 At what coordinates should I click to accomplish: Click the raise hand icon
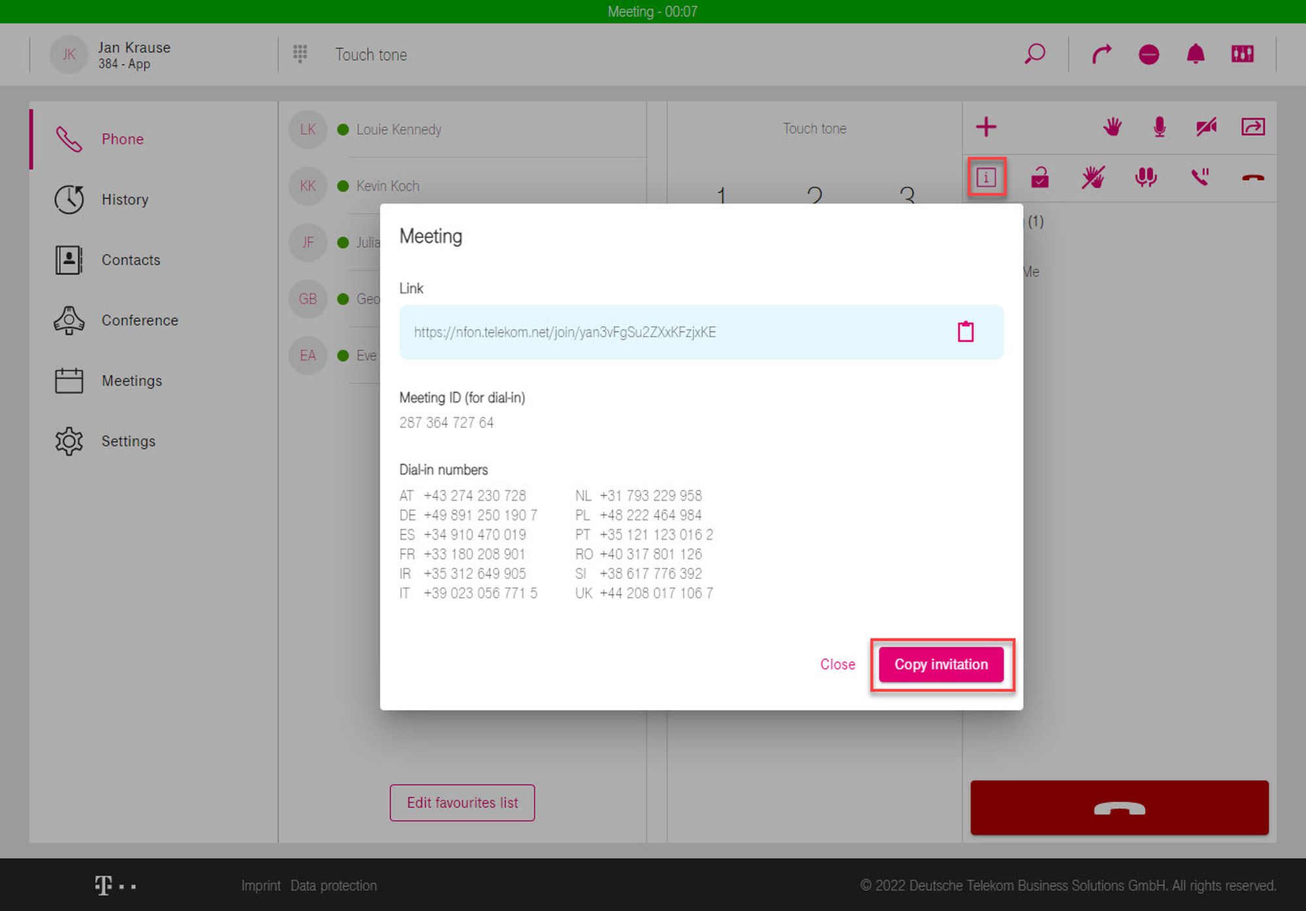[x=1112, y=127]
